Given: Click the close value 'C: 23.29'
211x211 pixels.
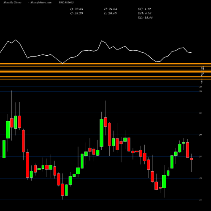Looking at the screenshot, I should coord(76,14).
